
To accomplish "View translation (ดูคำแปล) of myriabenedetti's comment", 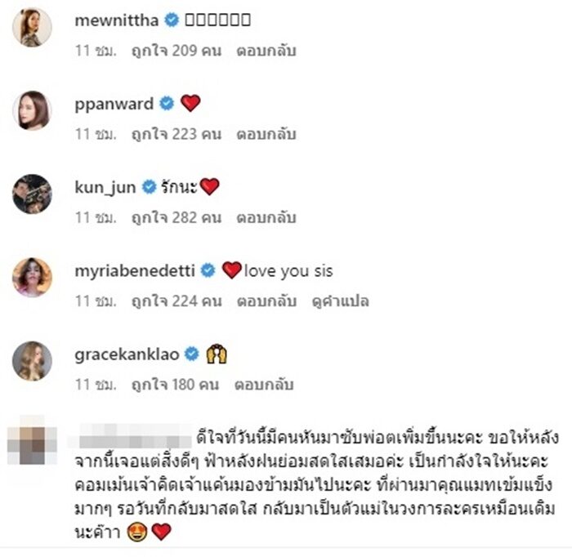I will click(341, 301).
